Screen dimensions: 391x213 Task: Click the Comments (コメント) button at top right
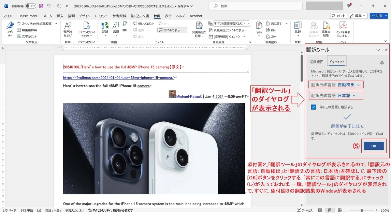pyautogui.click(x=338, y=16)
